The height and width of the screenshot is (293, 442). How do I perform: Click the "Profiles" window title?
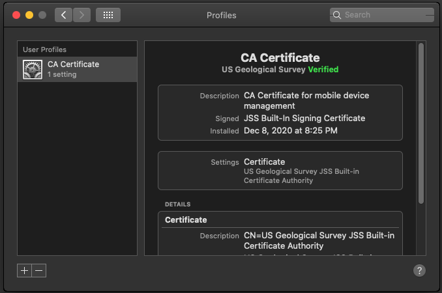pos(221,15)
